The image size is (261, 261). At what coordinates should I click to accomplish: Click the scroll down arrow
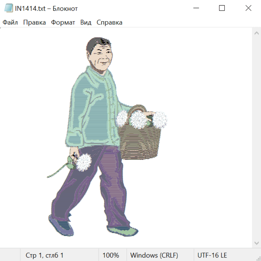(256, 243)
